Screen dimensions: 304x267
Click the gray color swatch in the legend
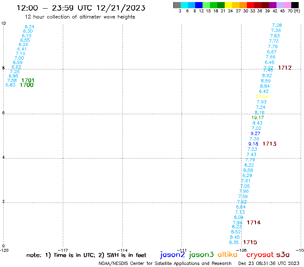click(177, 5)
